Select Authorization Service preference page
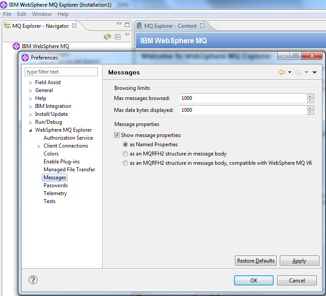 click(68, 138)
